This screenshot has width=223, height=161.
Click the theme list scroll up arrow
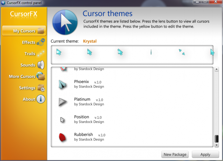coord(216,69)
